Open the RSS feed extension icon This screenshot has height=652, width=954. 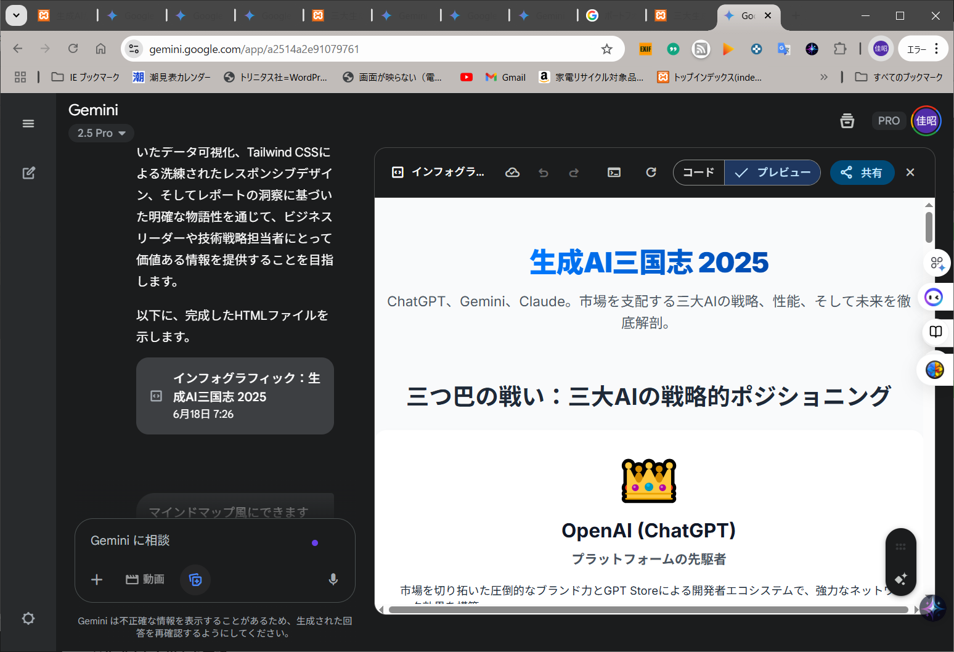click(701, 49)
